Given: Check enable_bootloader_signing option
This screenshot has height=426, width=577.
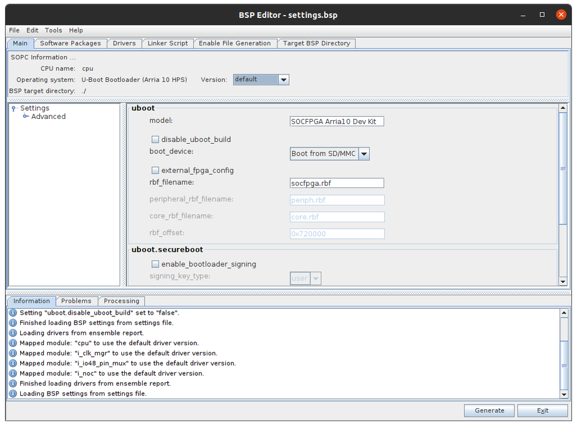Looking at the screenshot, I should tap(155, 264).
